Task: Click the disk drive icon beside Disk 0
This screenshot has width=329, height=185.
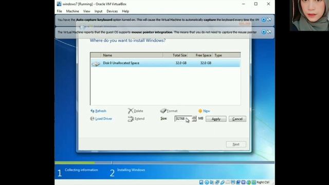Action: pyautogui.click(x=96, y=63)
